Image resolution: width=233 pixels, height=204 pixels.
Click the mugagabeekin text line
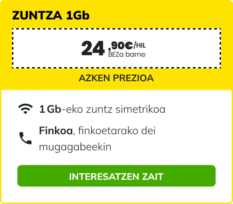click(75, 147)
